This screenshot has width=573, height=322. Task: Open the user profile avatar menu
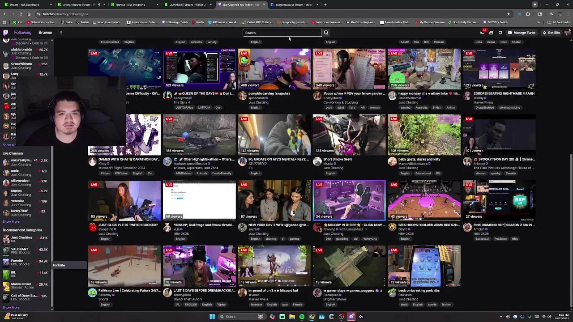pos(568,33)
